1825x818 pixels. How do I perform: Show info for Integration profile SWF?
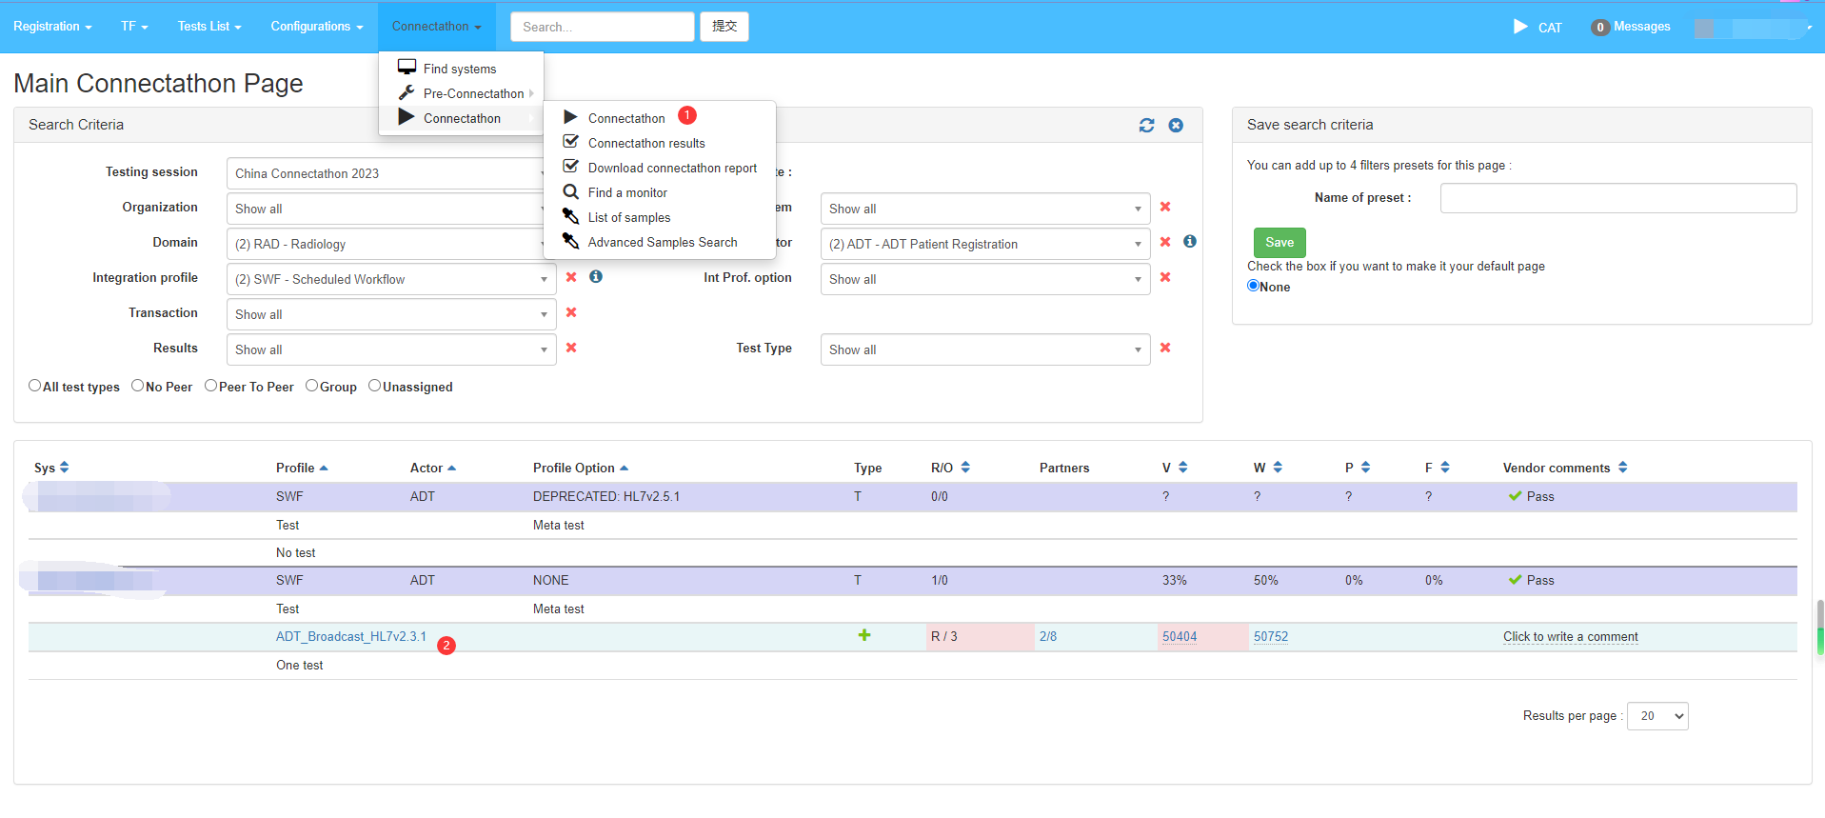coord(596,277)
